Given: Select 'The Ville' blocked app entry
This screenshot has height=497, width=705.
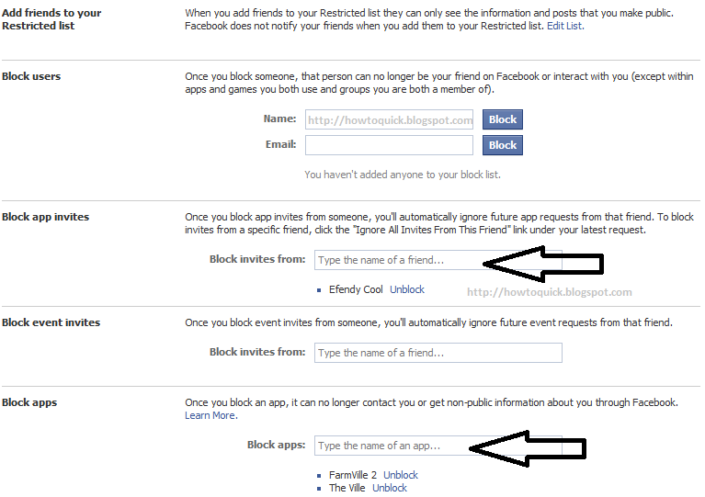Looking at the screenshot, I should (347, 488).
